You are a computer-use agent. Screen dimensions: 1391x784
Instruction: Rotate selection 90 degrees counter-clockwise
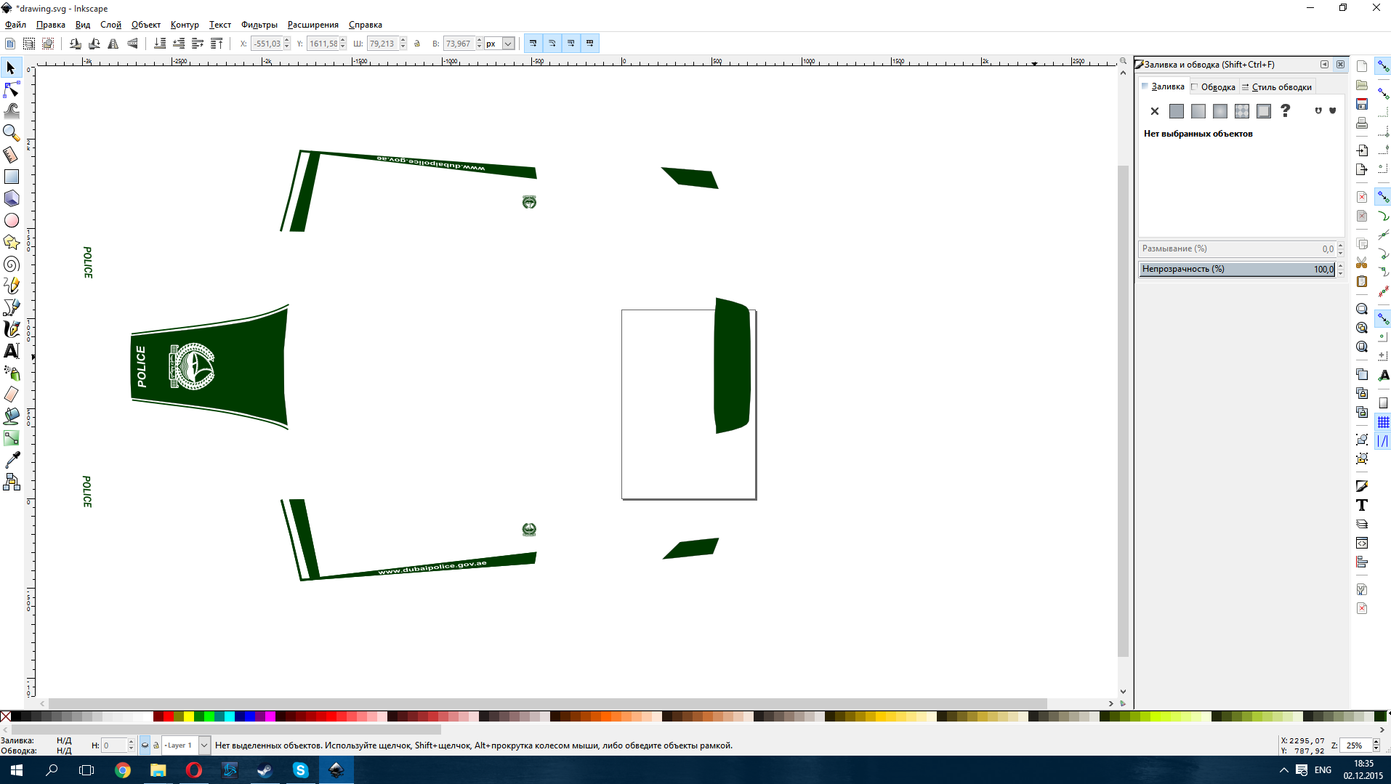(x=76, y=44)
